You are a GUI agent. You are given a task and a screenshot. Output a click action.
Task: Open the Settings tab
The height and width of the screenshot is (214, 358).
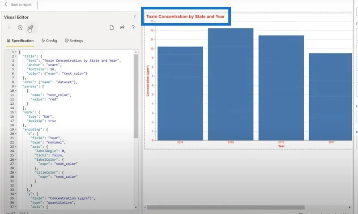[74, 41]
